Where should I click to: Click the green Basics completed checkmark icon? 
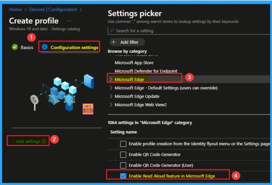tap(15, 47)
